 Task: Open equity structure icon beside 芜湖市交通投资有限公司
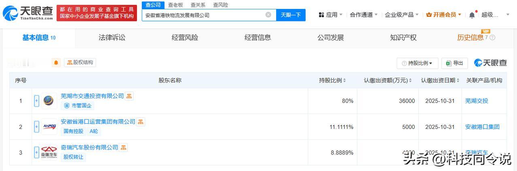[129, 96]
